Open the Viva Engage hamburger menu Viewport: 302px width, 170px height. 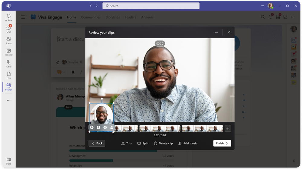[23, 17]
